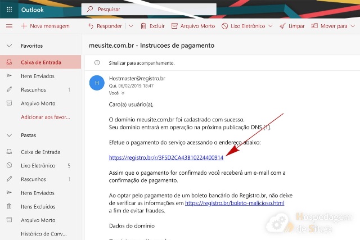Expand the Lixo Eletrônico toolbar dropdown

[271, 26]
